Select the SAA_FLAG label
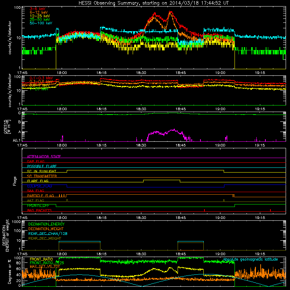Screen dimensions: 290x290 36,191
